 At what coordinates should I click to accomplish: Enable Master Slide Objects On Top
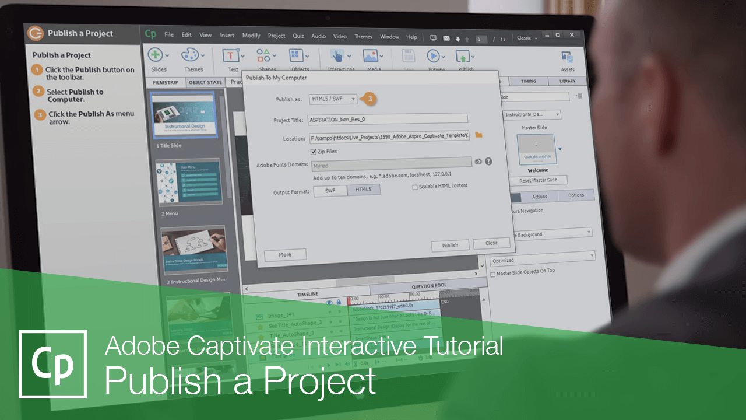[491, 271]
